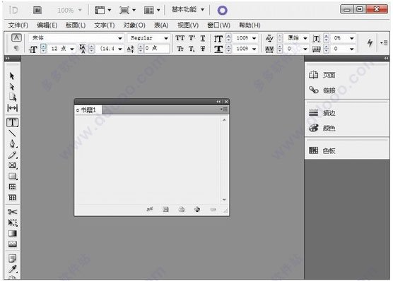Open the kerning 原始 dropdown
Image resolution: width=393 pixels, height=281 pixels.
305,38
